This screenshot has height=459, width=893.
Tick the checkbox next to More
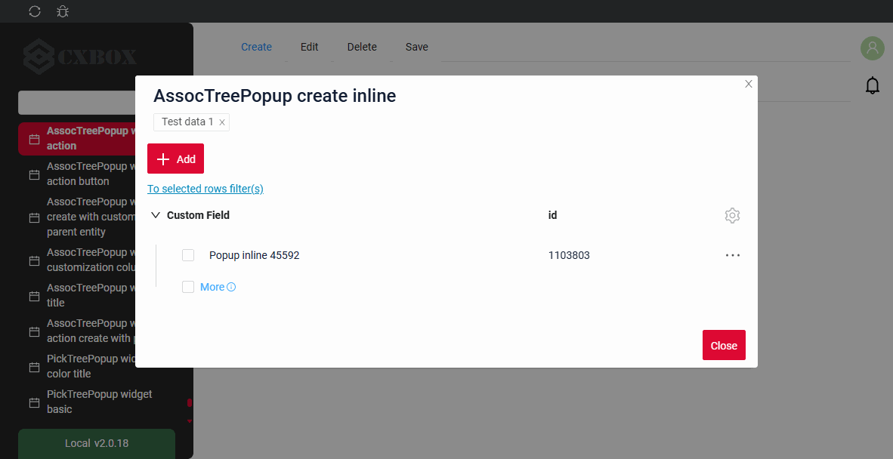(188, 287)
